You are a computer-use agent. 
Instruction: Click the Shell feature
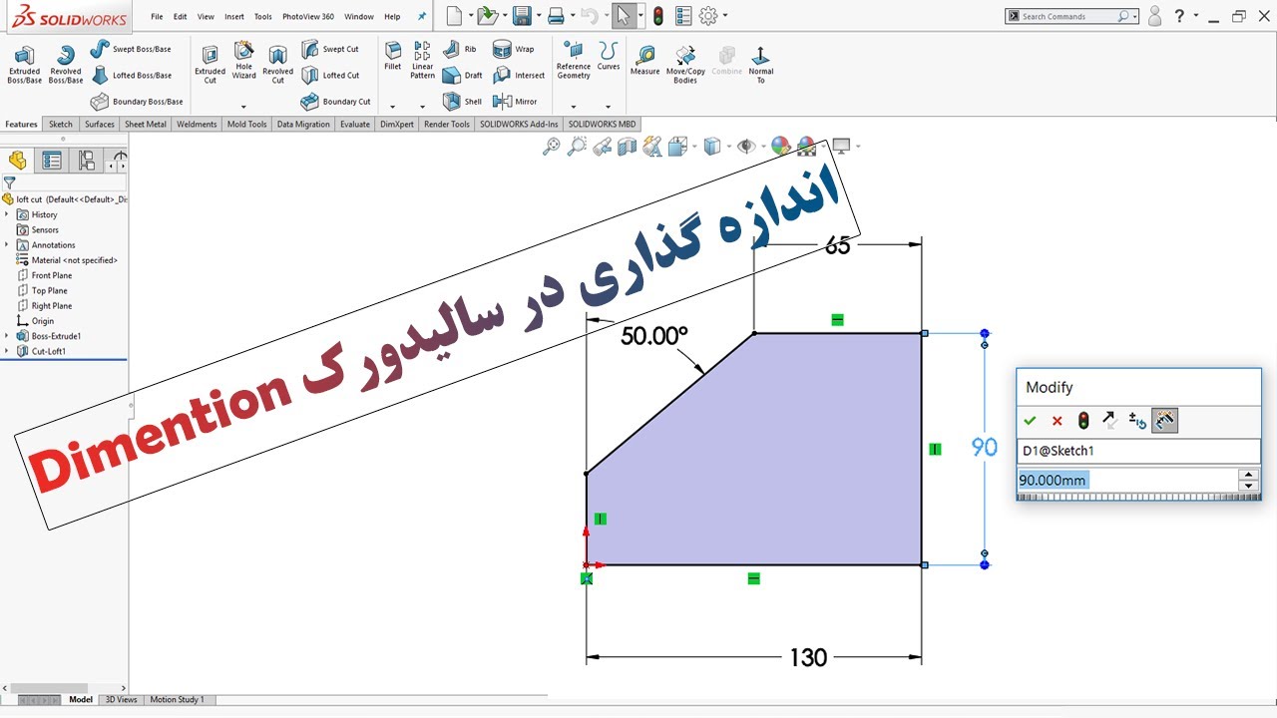click(462, 101)
